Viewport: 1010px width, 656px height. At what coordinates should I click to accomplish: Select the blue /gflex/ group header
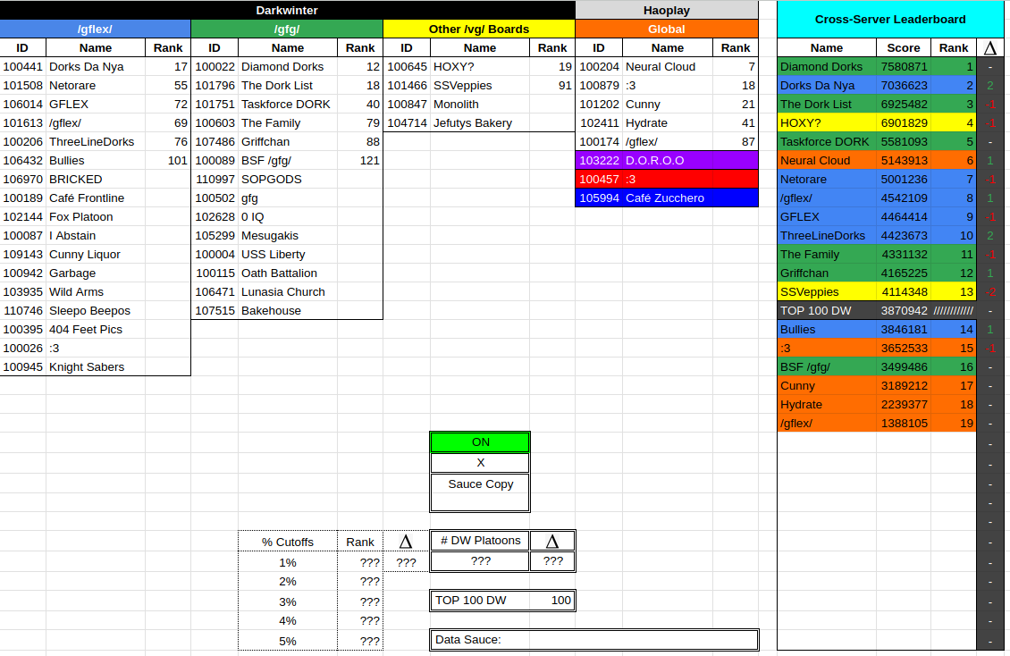[x=96, y=29]
